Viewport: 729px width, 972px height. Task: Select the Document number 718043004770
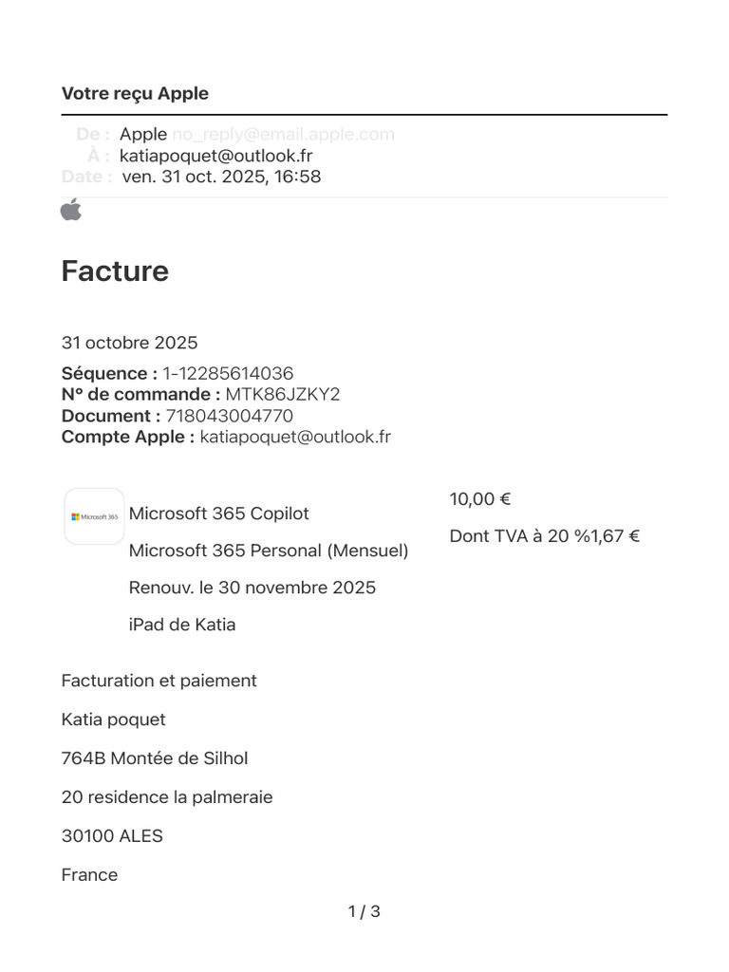click(x=230, y=416)
